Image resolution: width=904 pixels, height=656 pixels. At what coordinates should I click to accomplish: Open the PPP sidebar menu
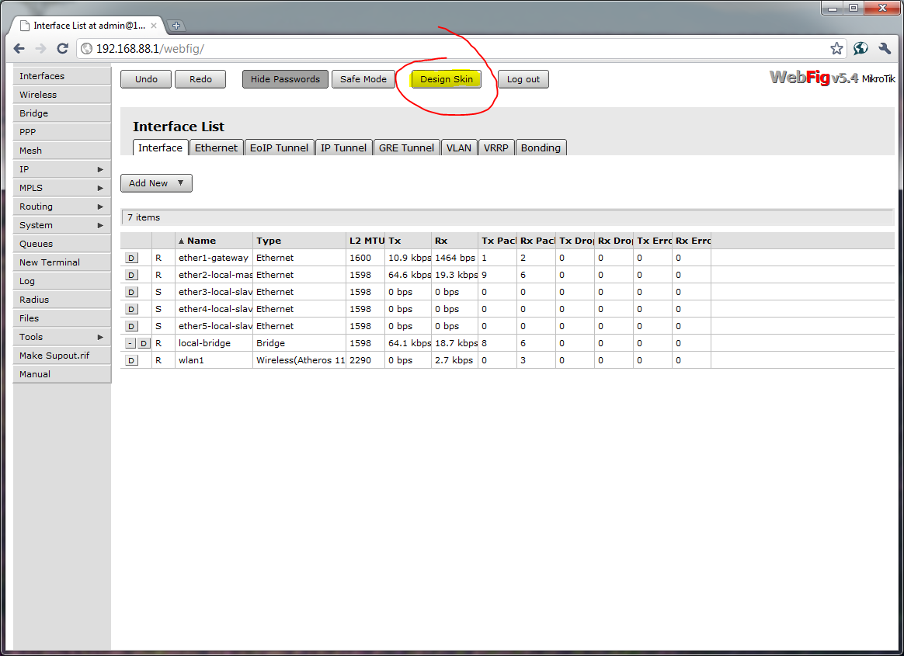click(x=61, y=132)
